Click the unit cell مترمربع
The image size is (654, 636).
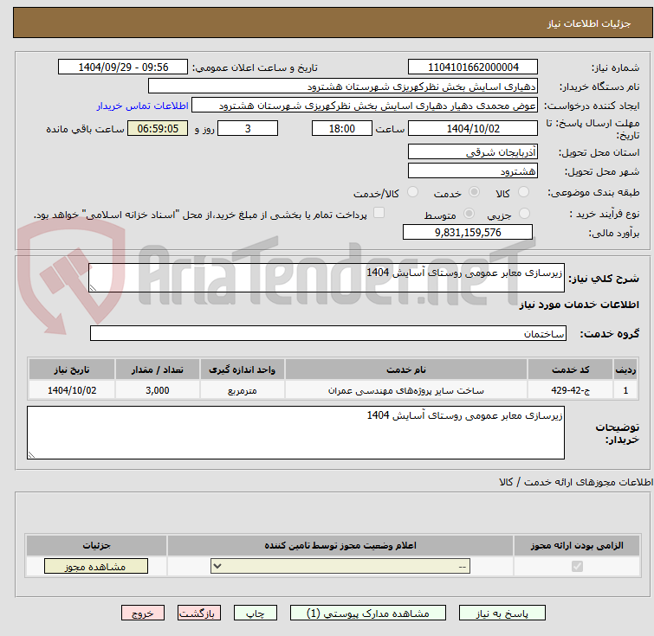(x=242, y=390)
